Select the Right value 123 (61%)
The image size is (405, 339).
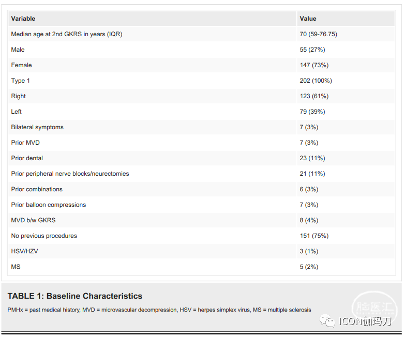(x=314, y=96)
